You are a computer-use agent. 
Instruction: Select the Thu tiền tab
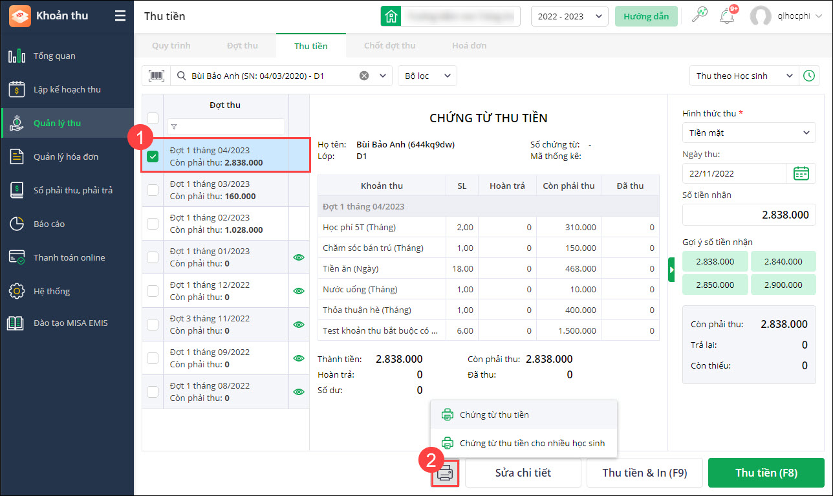tap(311, 46)
